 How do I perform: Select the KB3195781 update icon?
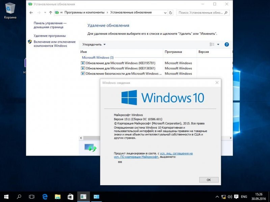coord(83,63)
